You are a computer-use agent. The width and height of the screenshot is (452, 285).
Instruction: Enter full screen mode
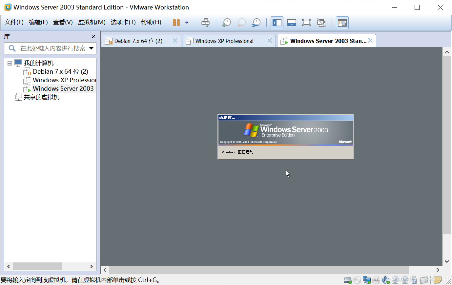(x=306, y=23)
